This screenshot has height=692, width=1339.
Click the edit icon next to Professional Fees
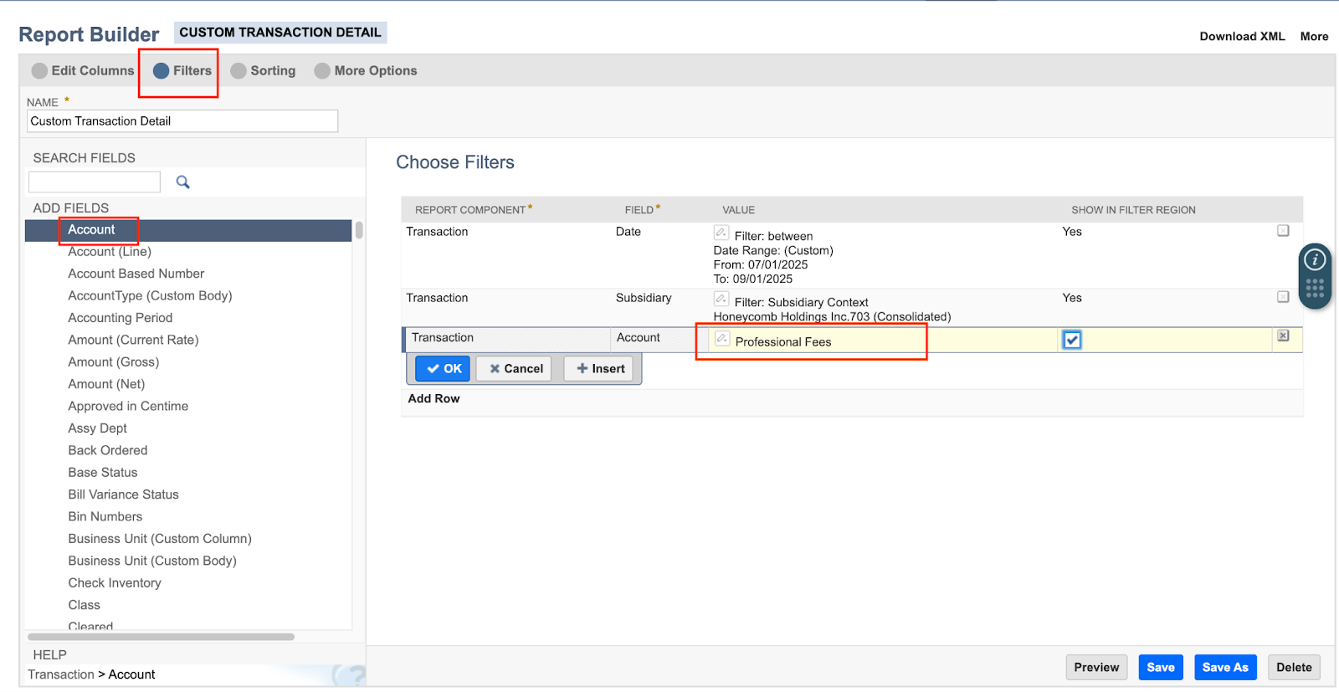722,339
